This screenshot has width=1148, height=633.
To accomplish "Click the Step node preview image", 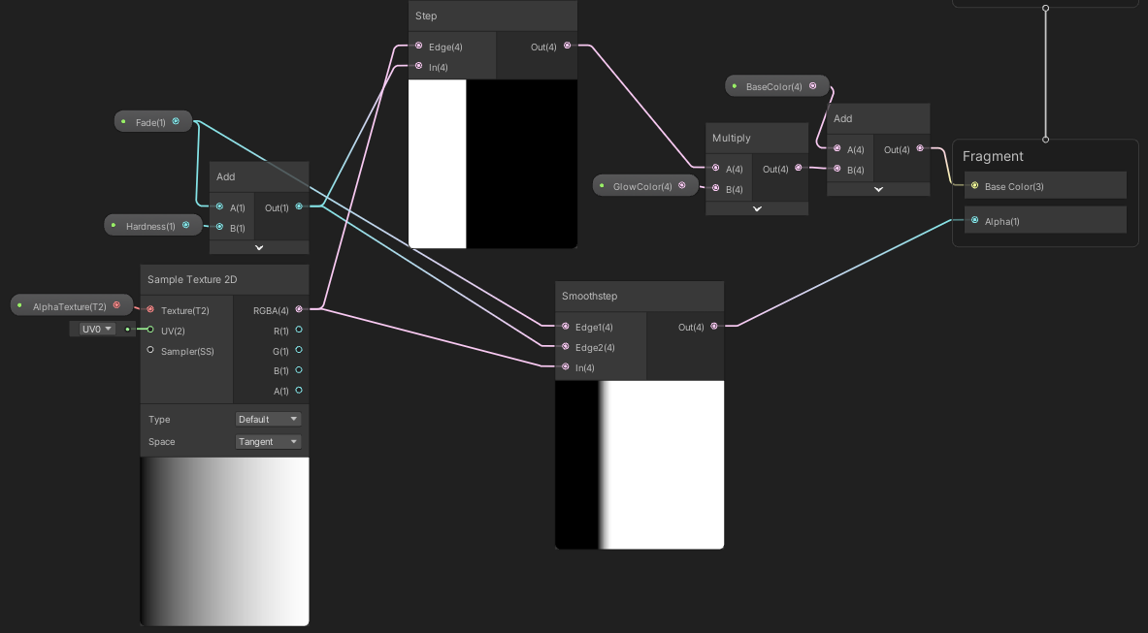I will 493,164.
